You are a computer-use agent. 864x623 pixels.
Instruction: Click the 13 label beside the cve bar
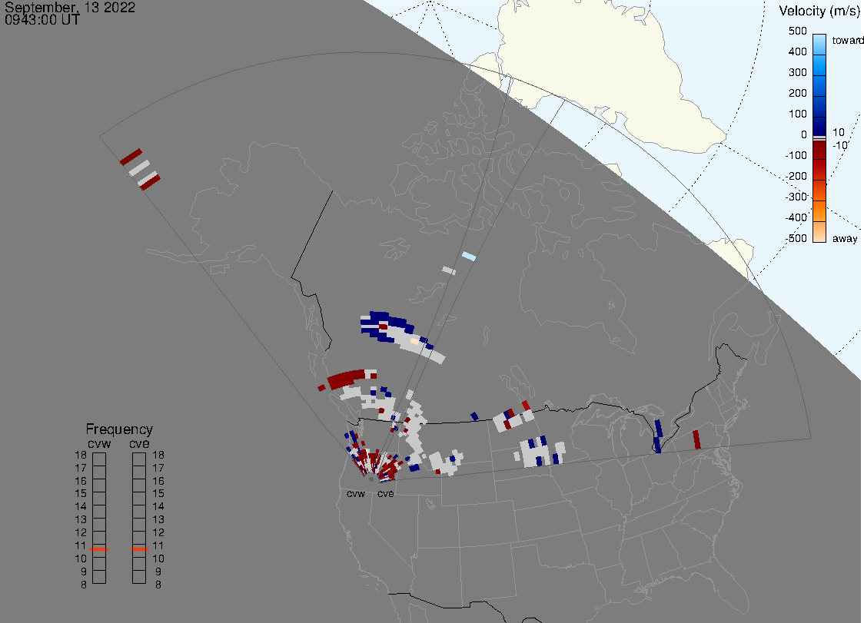point(158,520)
